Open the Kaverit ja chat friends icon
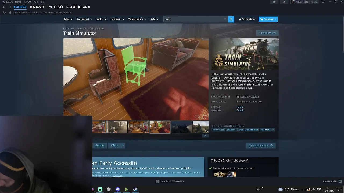344x193 pixels. coord(340,181)
